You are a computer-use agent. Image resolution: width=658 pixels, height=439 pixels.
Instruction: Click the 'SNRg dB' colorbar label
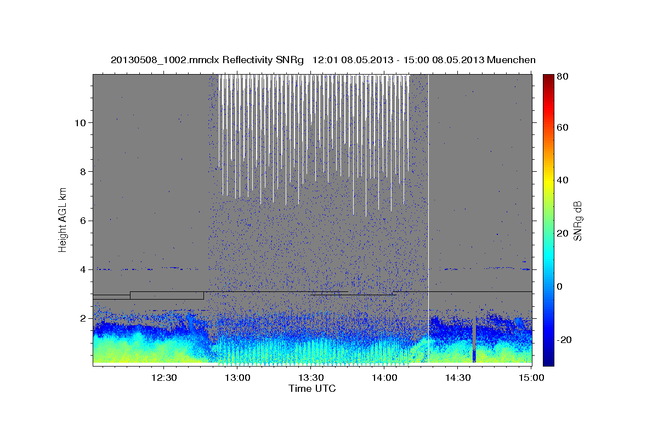point(577,220)
